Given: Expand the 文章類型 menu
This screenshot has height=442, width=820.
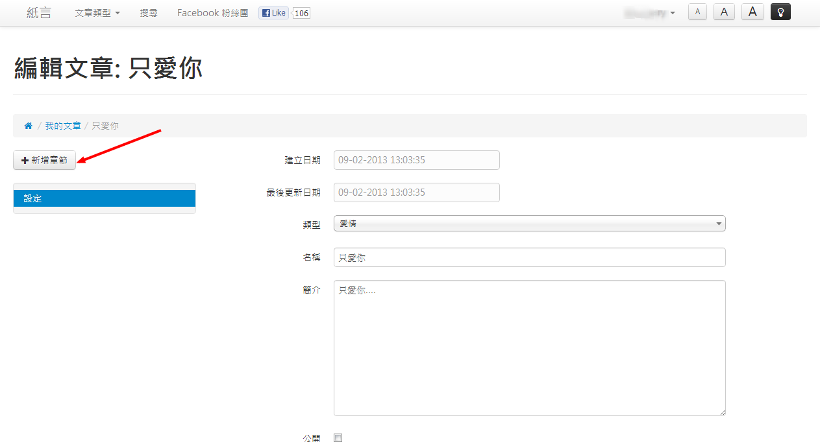Looking at the screenshot, I should click(x=97, y=13).
